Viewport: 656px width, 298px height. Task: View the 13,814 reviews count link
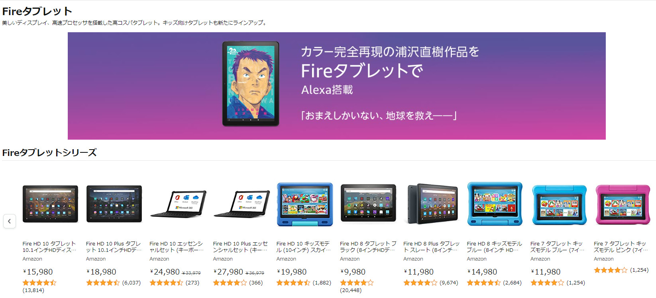(x=33, y=290)
